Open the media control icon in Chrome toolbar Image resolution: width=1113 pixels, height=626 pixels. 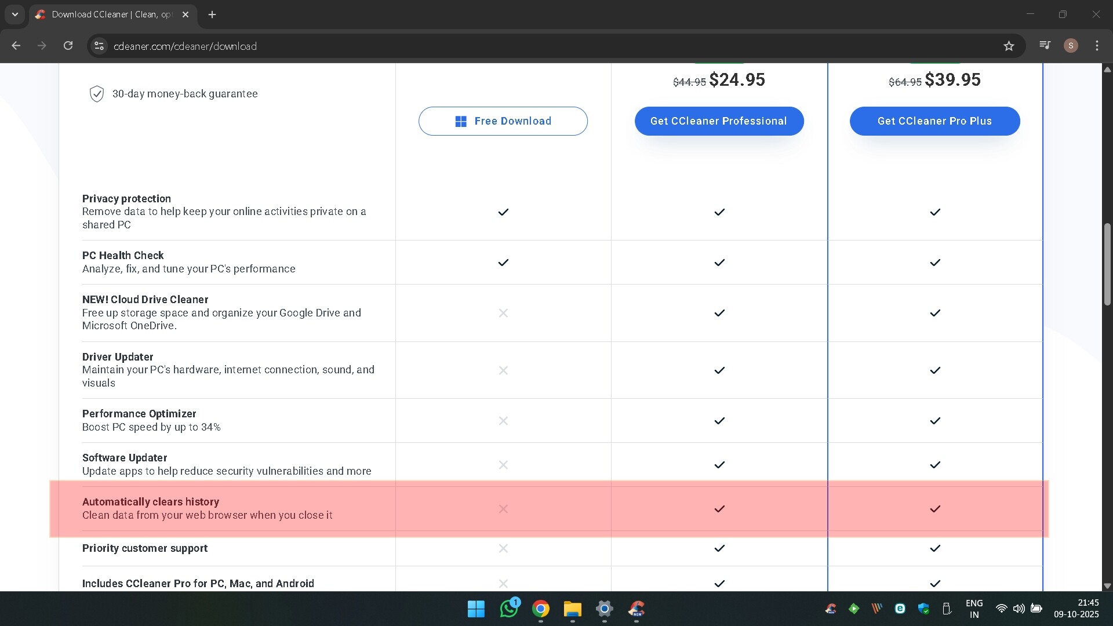[x=1045, y=45]
